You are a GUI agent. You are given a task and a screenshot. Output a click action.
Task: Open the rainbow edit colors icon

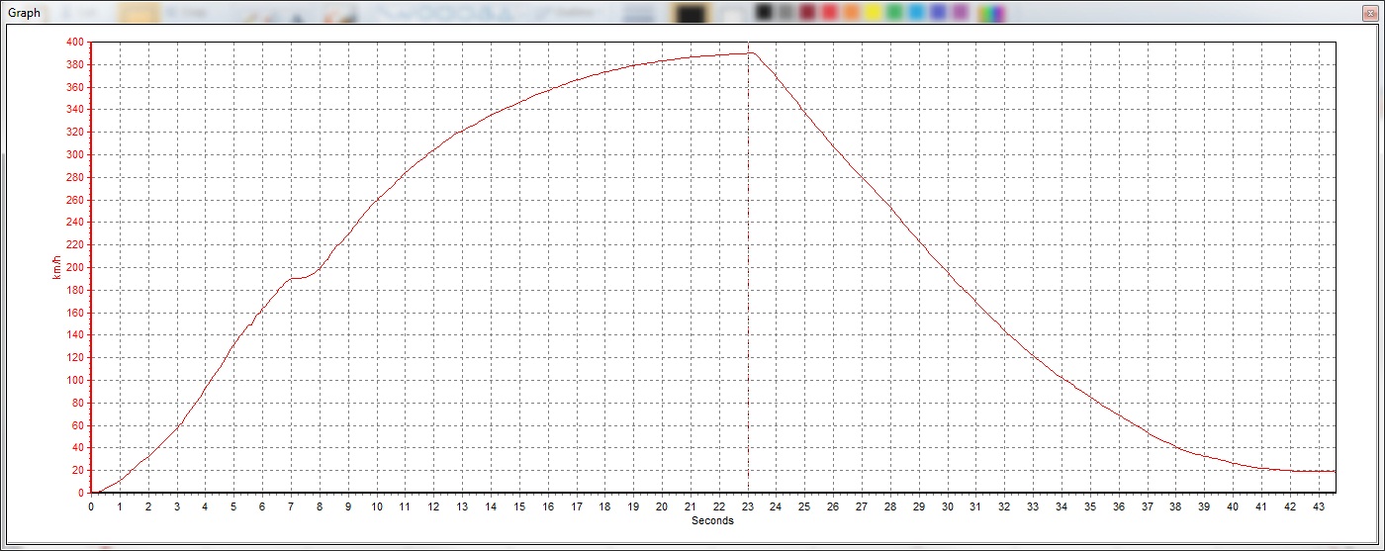[990, 13]
